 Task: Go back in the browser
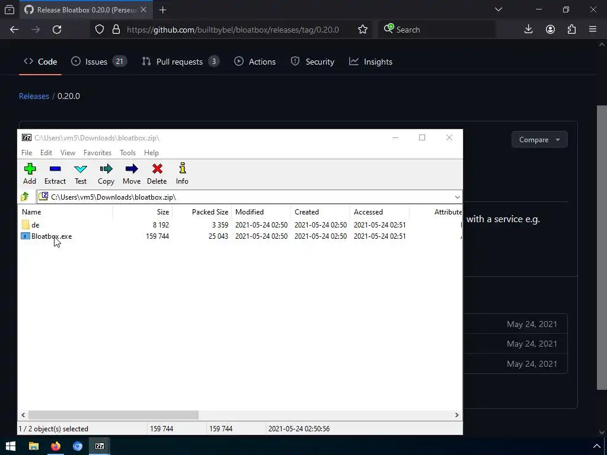tap(14, 30)
